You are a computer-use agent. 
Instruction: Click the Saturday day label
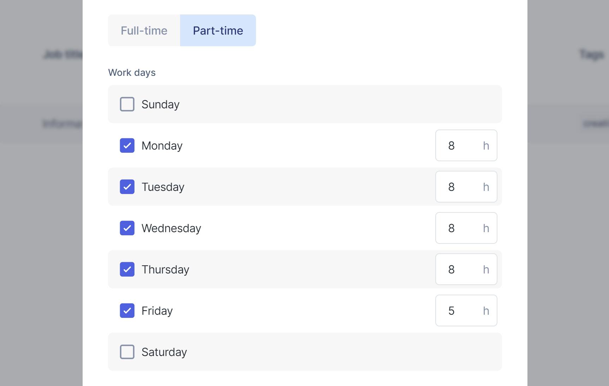pos(164,352)
